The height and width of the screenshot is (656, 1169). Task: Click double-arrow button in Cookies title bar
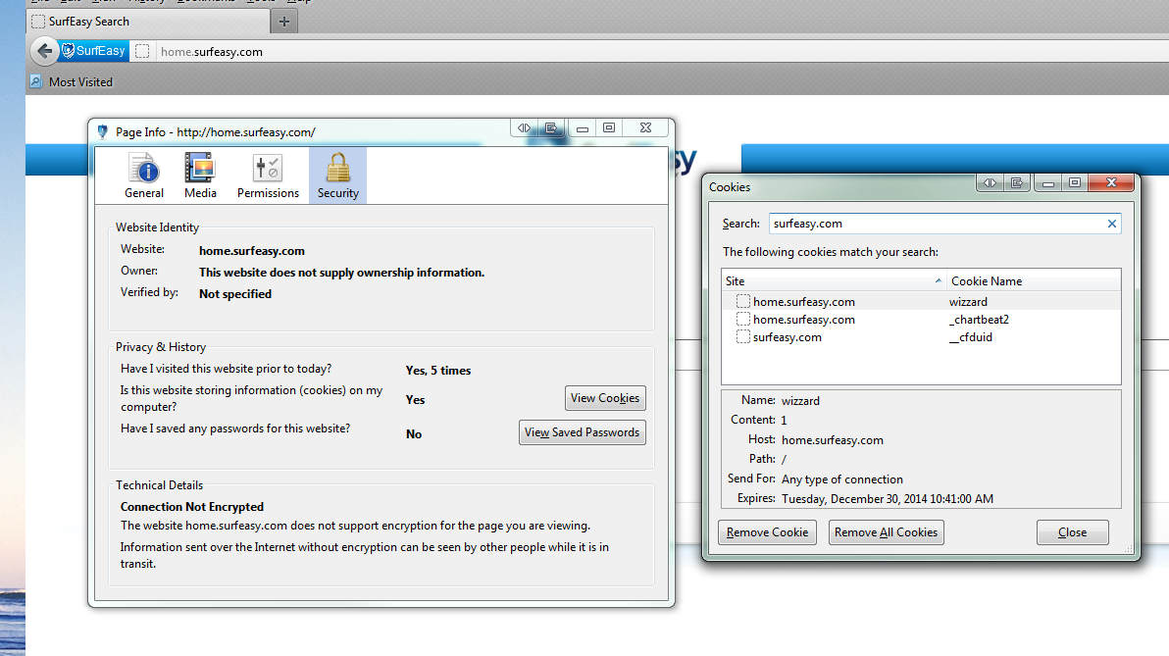click(991, 182)
